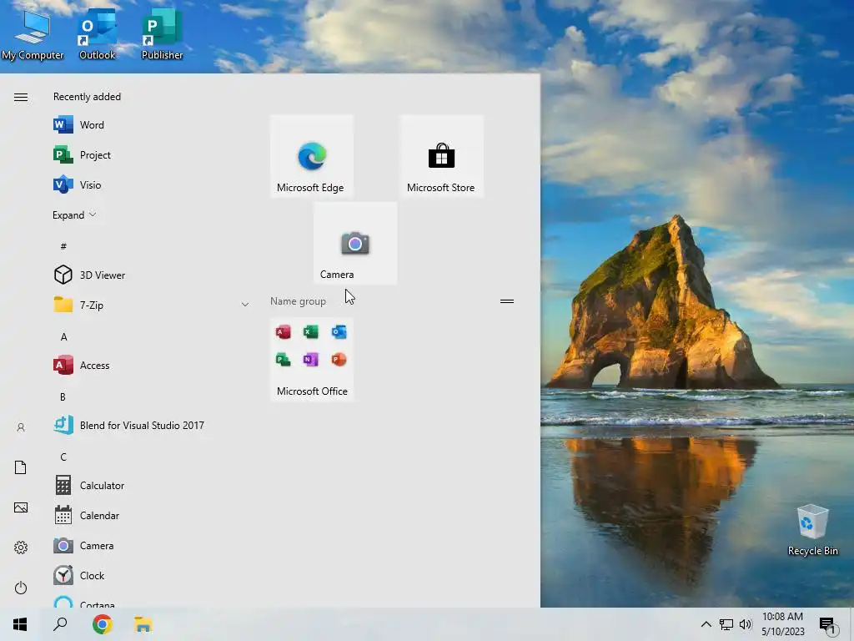Click the Windows Start button
Image resolution: width=854 pixels, height=641 pixels.
[20, 624]
